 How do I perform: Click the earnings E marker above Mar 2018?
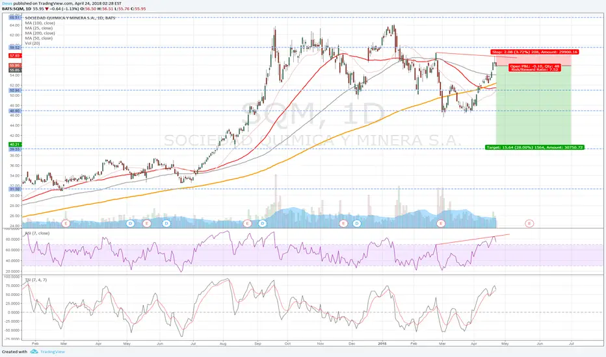point(441,223)
